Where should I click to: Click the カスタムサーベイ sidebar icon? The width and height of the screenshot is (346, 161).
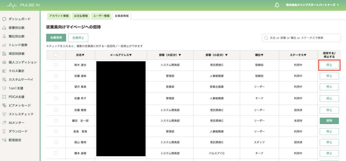point(4,80)
